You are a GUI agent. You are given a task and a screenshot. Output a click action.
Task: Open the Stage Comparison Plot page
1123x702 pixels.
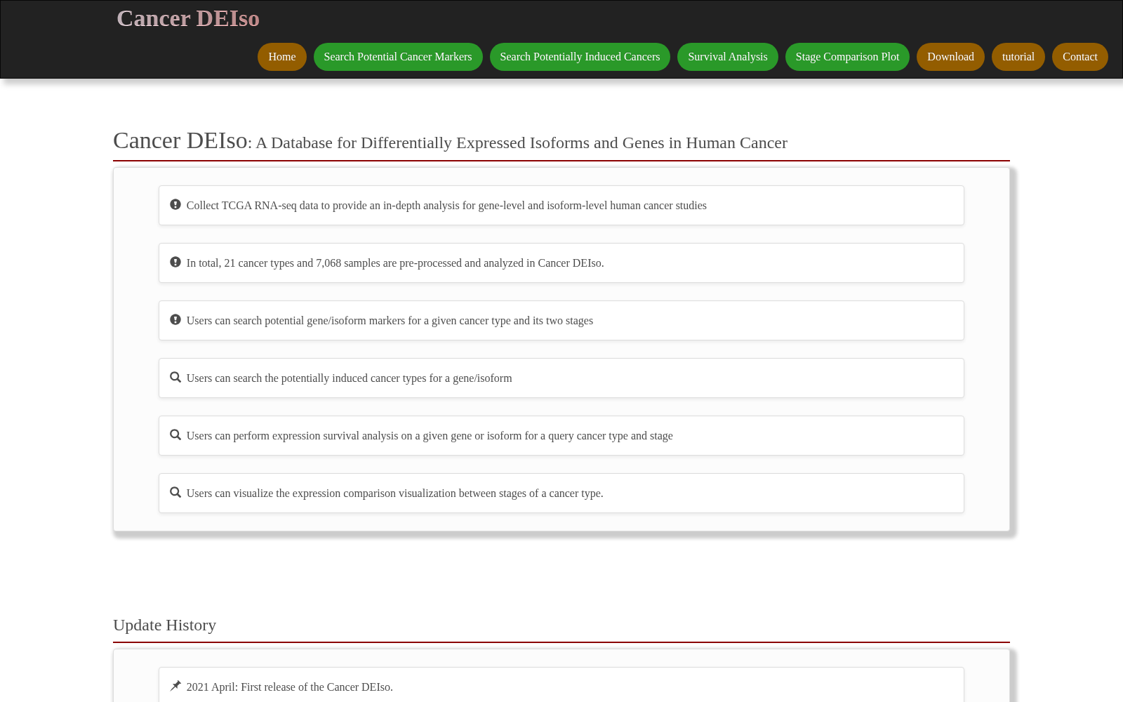coord(847,57)
